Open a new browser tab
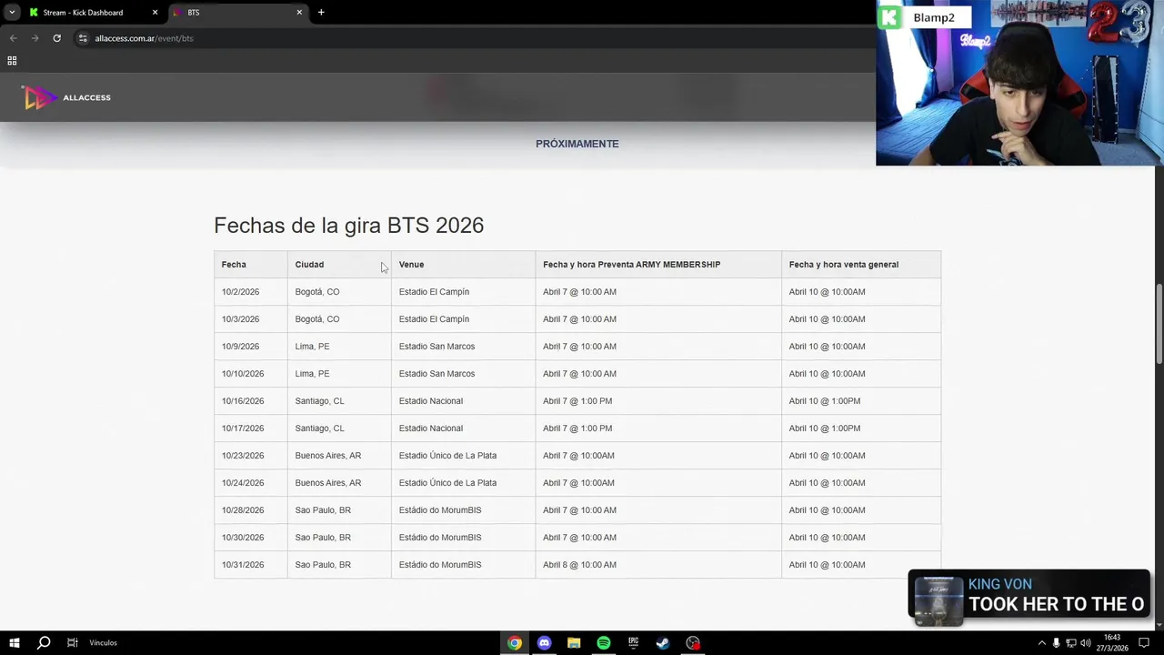1164x655 pixels. (321, 13)
